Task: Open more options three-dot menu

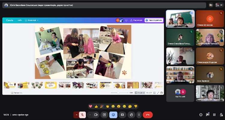Action: tap(139, 115)
